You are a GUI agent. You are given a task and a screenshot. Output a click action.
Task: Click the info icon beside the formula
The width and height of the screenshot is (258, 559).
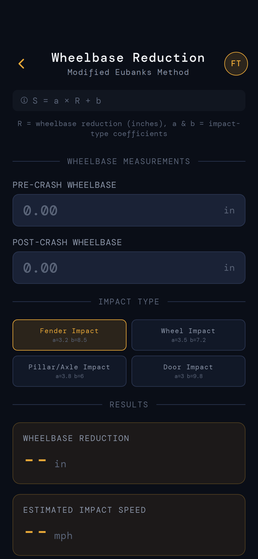tap(24, 100)
